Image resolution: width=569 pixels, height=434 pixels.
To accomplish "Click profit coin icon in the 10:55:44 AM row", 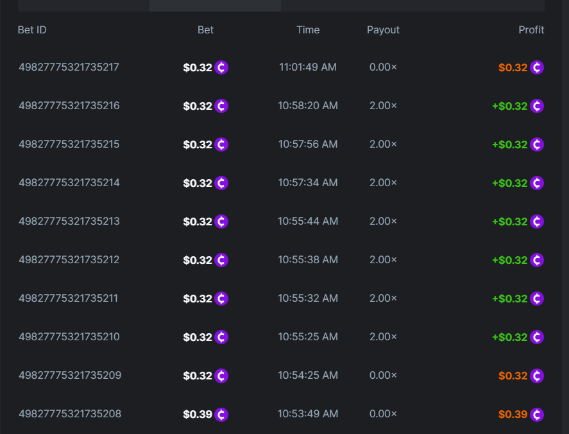I will click(537, 221).
